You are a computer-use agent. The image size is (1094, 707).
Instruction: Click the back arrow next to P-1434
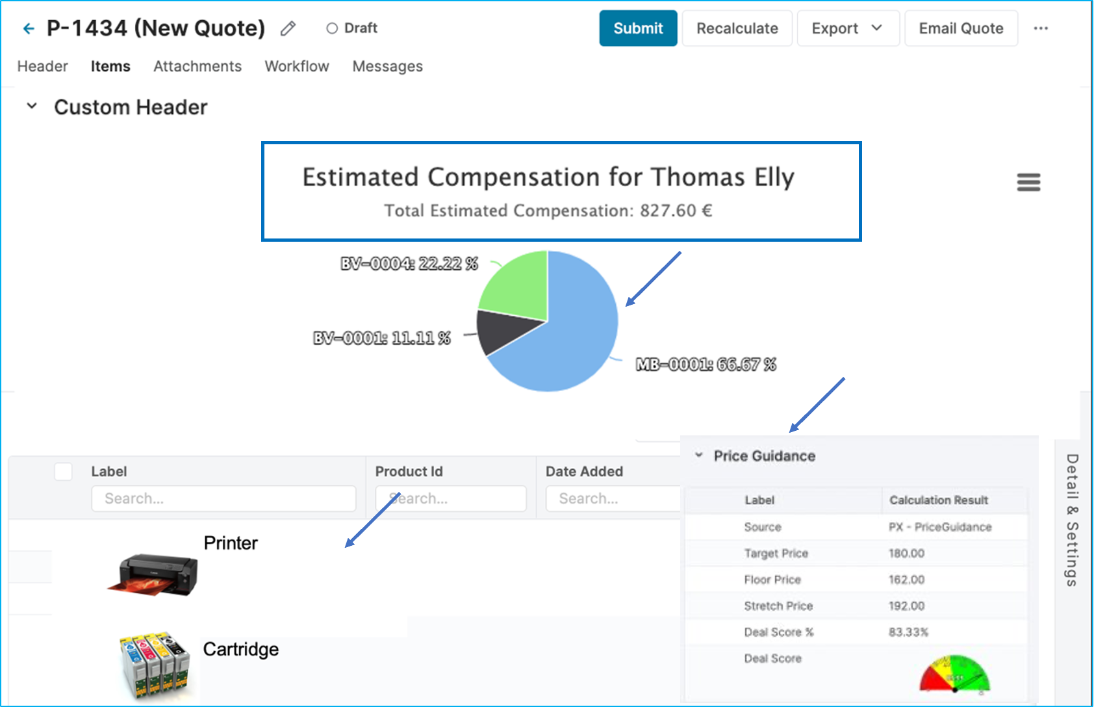coord(28,29)
